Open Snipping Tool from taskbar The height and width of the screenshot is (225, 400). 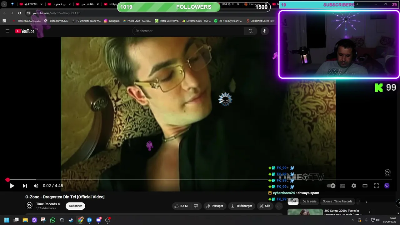[43, 220]
